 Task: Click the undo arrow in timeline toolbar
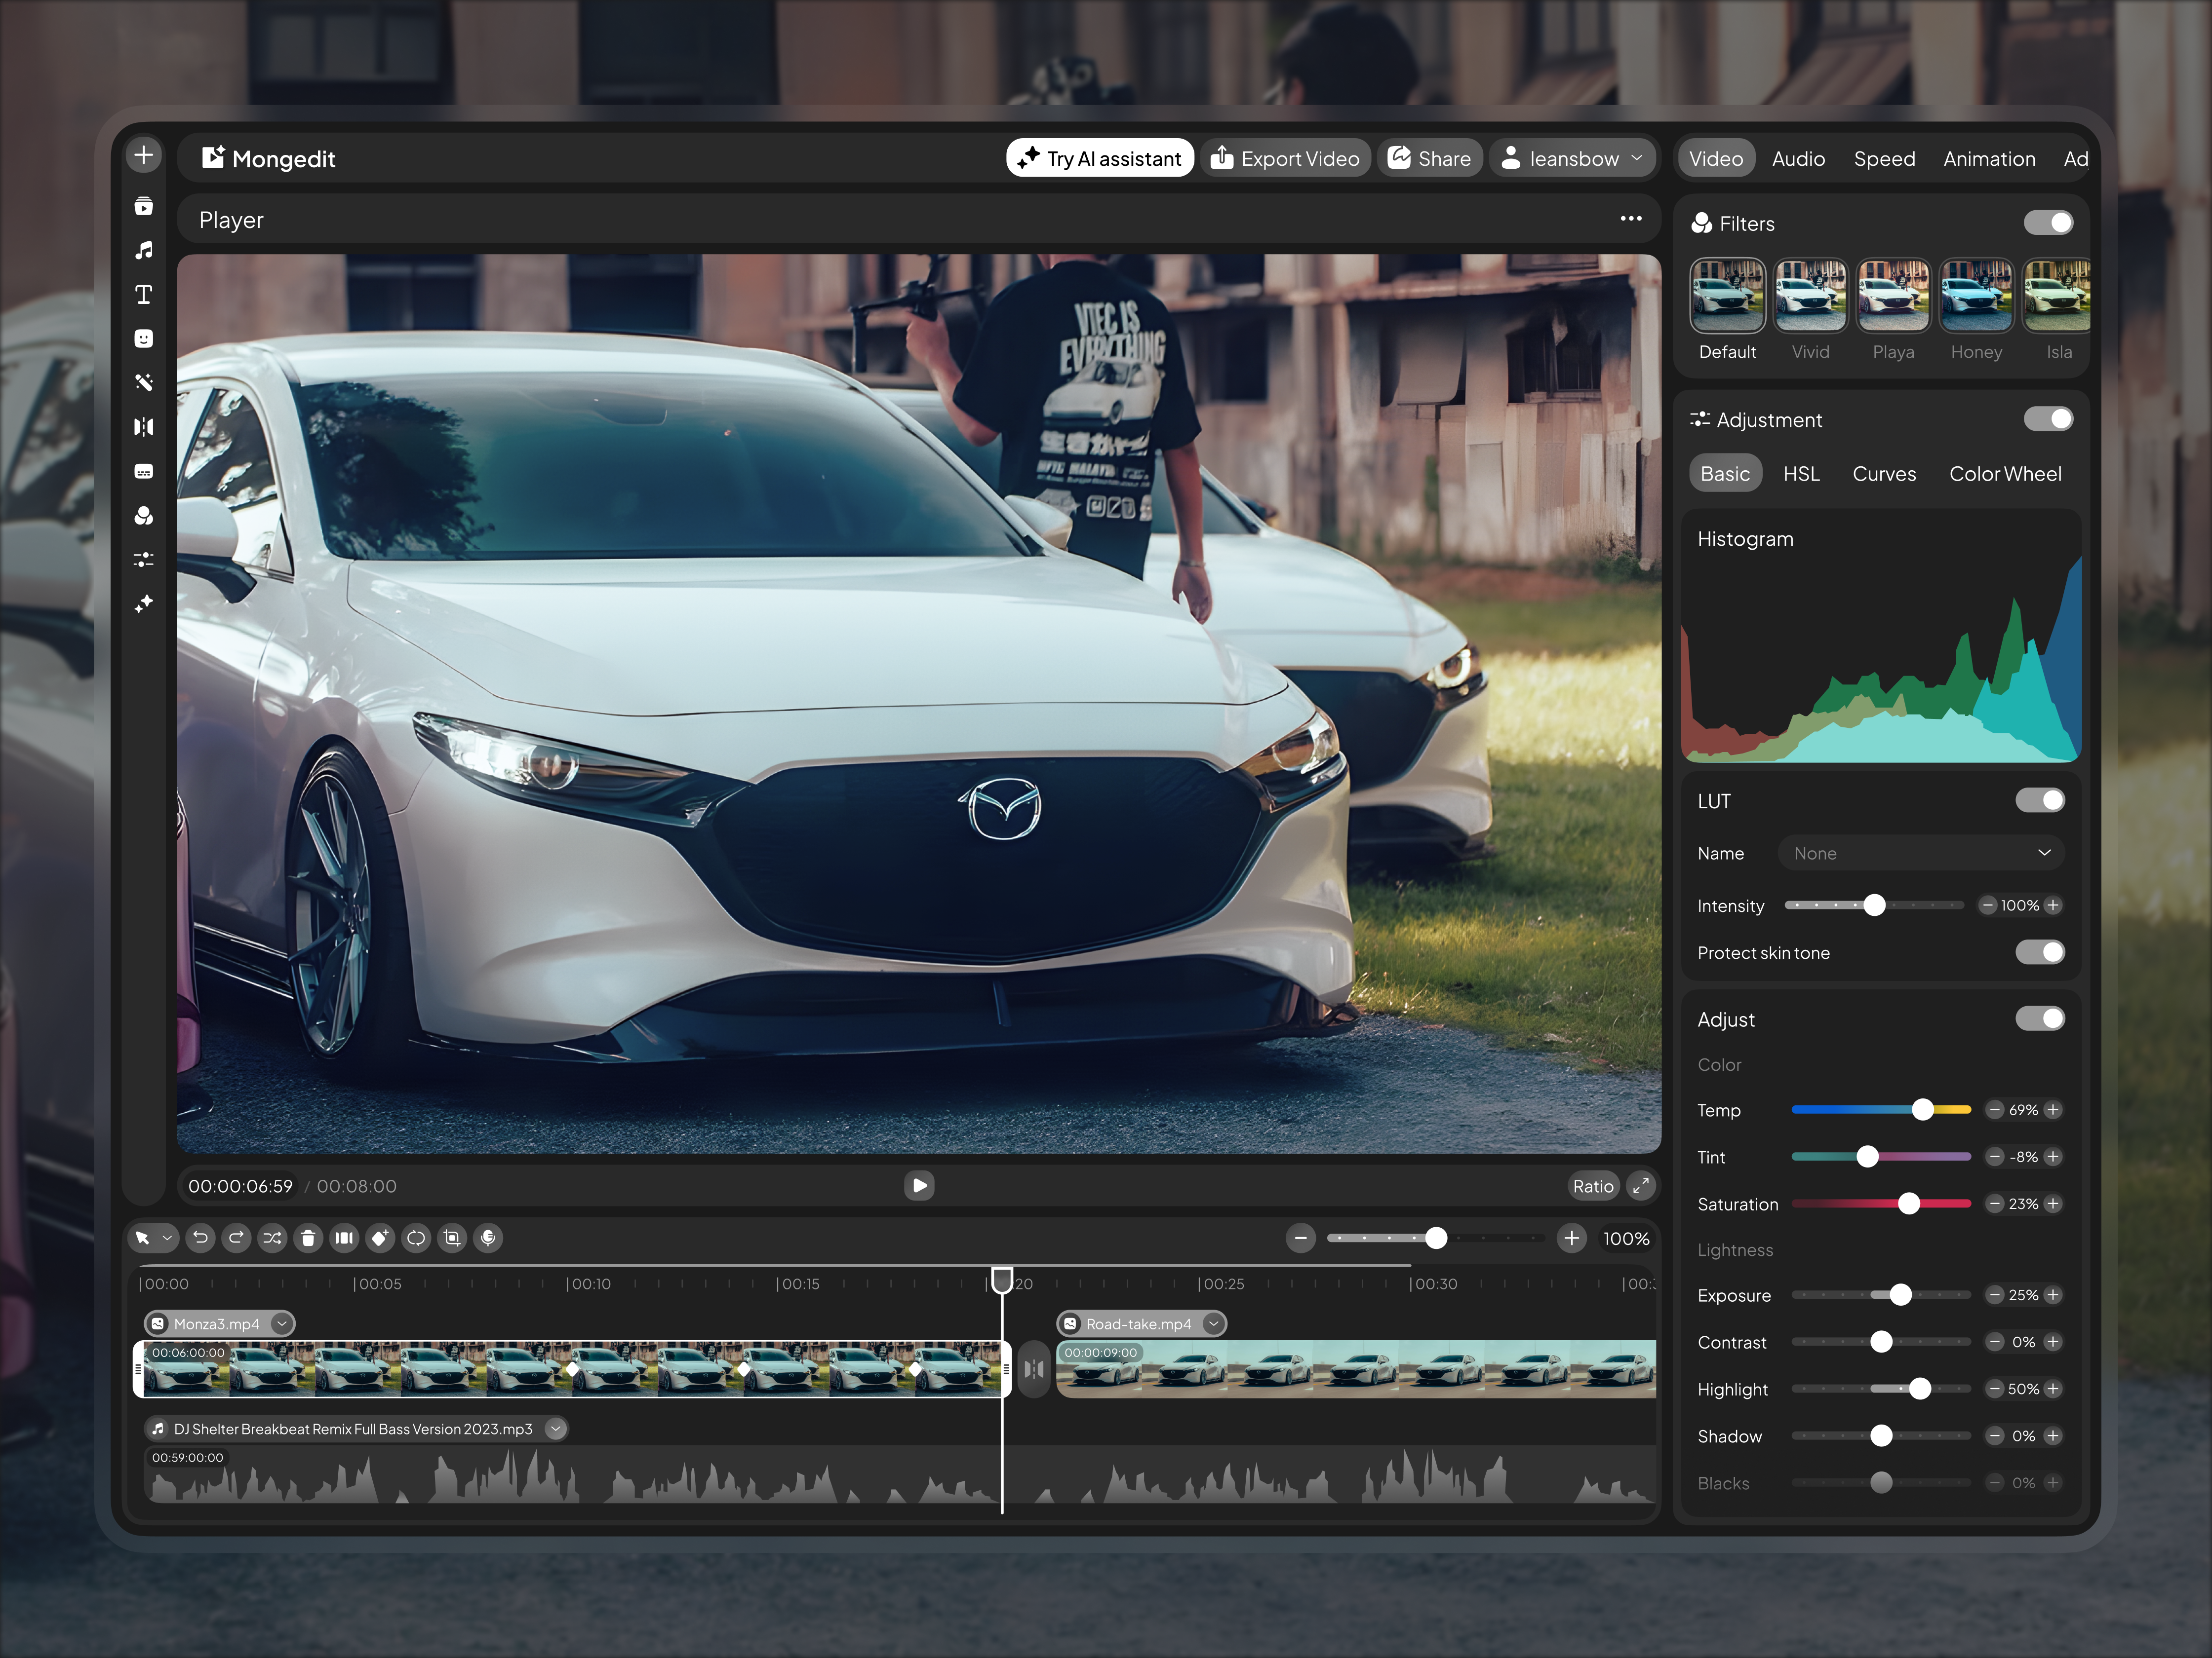[200, 1238]
